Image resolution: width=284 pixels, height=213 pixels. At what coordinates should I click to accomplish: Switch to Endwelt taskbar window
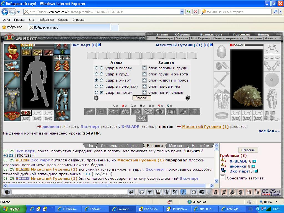pyautogui.click(x=95, y=209)
